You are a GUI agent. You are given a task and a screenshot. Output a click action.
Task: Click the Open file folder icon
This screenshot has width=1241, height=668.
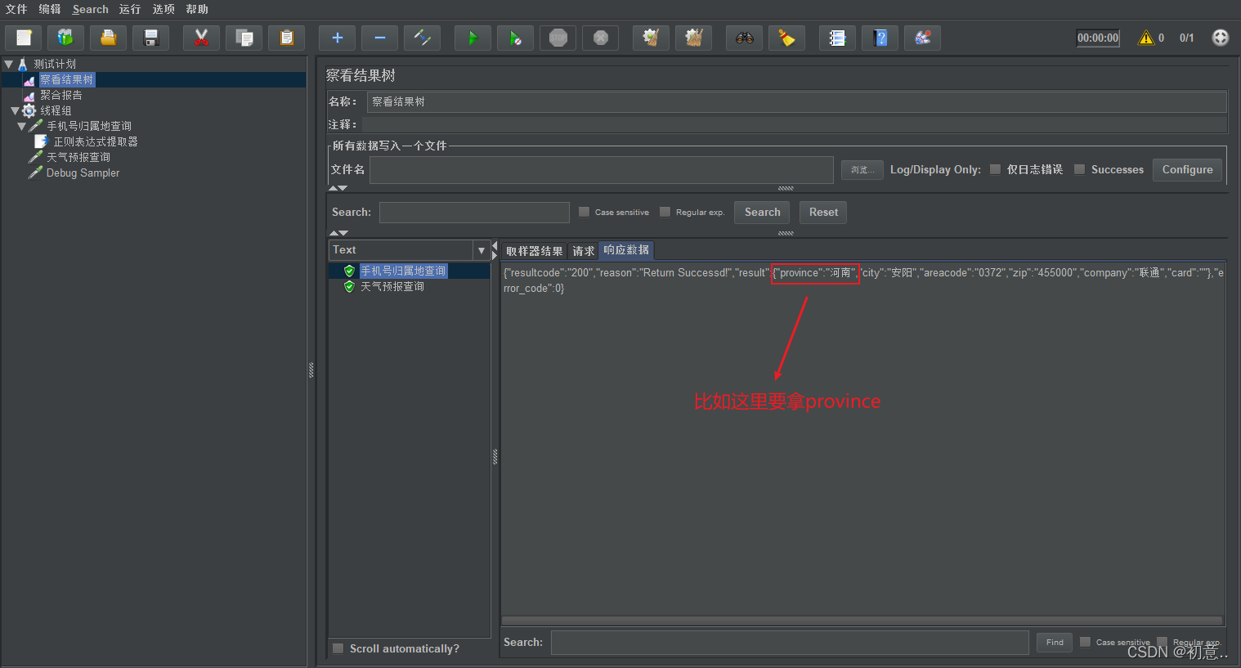(108, 38)
